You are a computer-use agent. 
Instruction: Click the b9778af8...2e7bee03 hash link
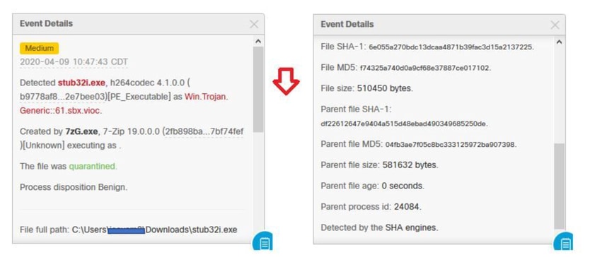[x=62, y=97]
